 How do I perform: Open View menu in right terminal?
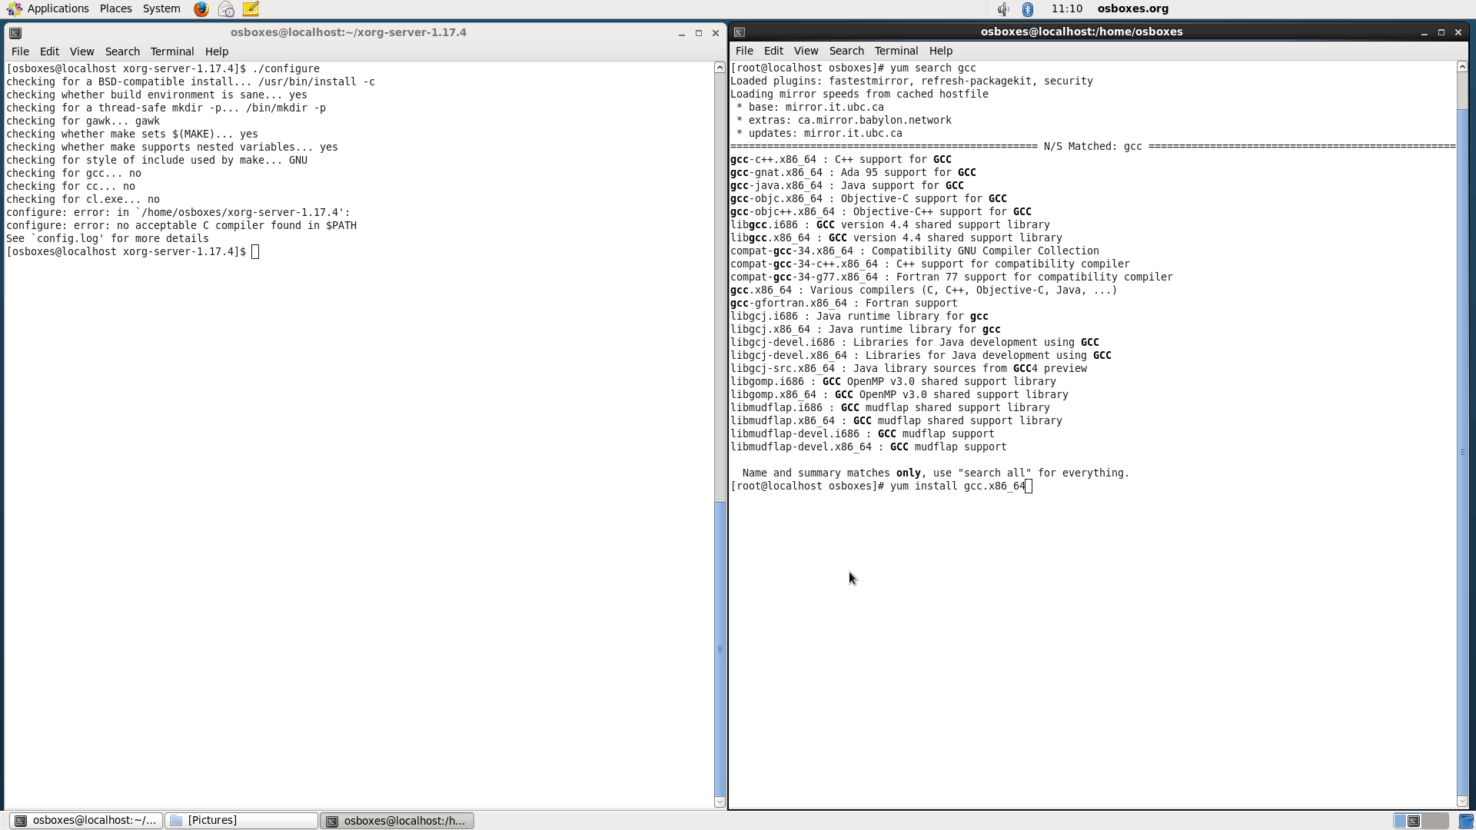[806, 51]
